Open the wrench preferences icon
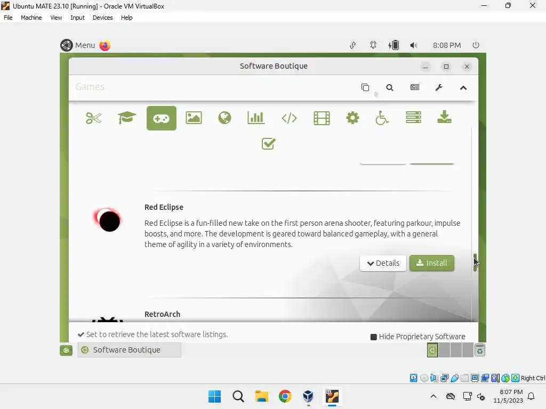Screen dimensions: 546x409 point(439,88)
